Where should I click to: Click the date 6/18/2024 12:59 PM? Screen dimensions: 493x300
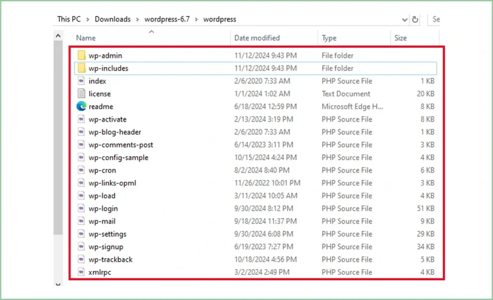pyautogui.click(x=265, y=106)
